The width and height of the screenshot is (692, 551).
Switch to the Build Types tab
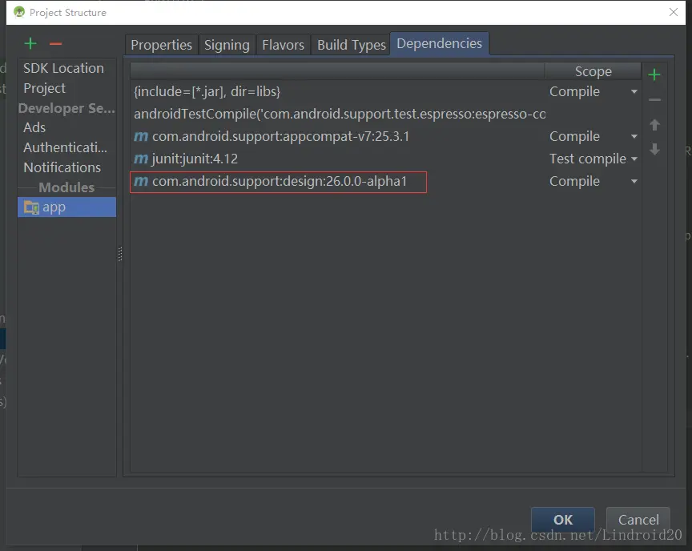tap(352, 45)
